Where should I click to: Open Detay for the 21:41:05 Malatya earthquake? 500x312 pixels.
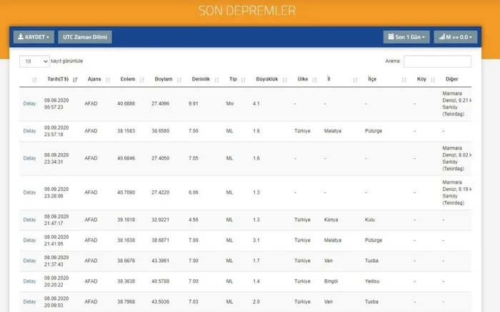(x=30, y=241)
